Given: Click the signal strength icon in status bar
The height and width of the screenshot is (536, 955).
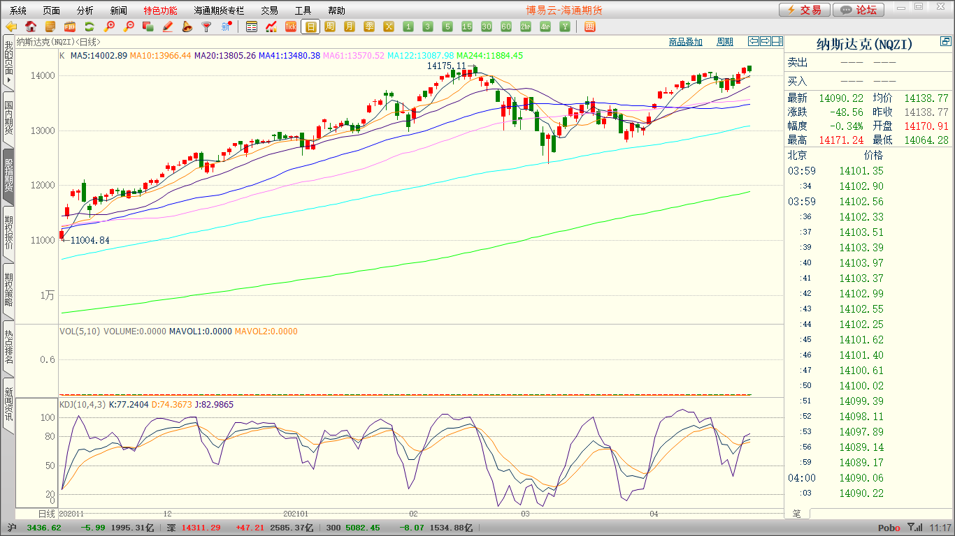Looking at the screenshot, I should (x=914, y=528).
